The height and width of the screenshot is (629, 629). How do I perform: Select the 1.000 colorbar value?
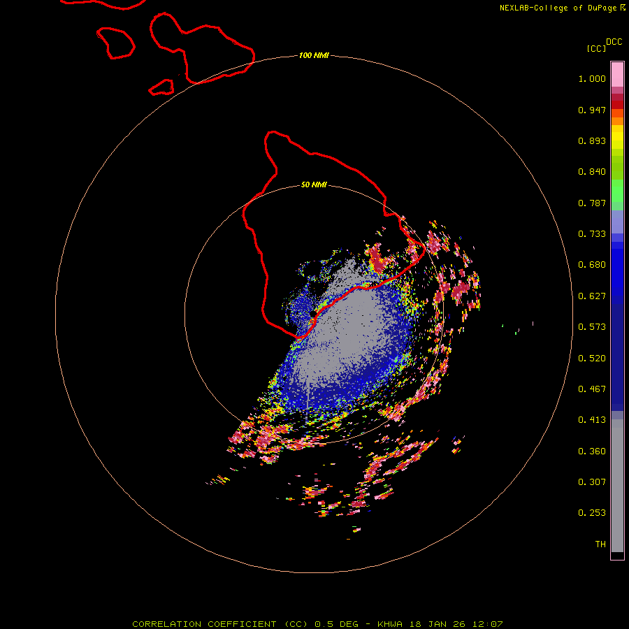click(x=592, y=78)
